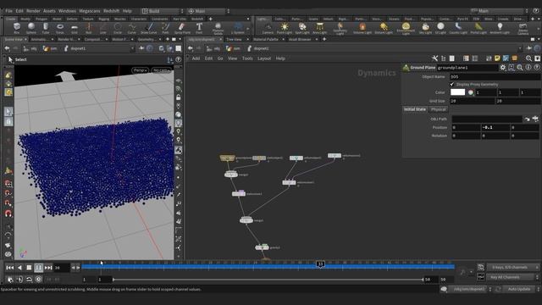Click the parameter pane gear icon
The height and width of the screenshot is (305, 542).
502,68
